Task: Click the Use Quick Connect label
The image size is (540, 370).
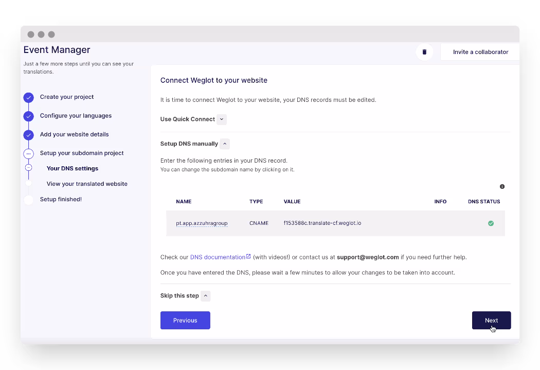Action: pyautogui.click(x=188, y=119)
